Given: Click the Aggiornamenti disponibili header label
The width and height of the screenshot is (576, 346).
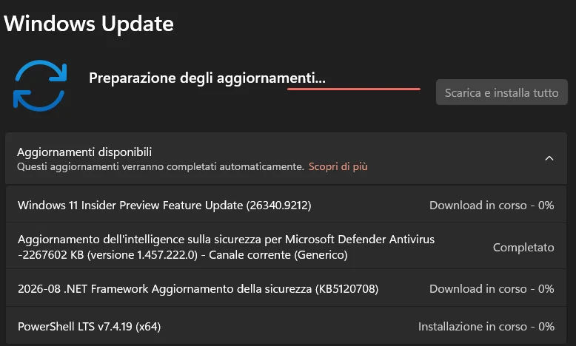Looking at the screenshot, I should point(84,152).
